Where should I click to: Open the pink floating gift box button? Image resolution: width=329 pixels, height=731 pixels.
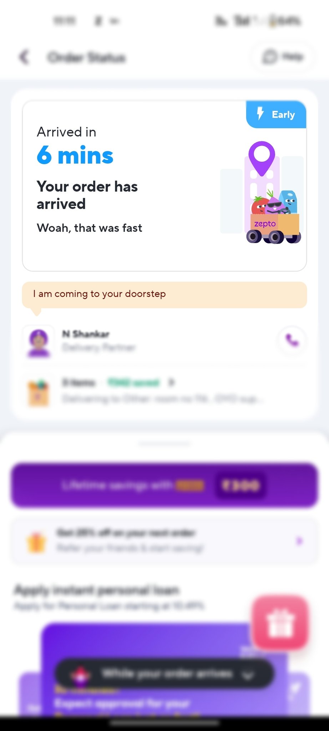[280, 622]
